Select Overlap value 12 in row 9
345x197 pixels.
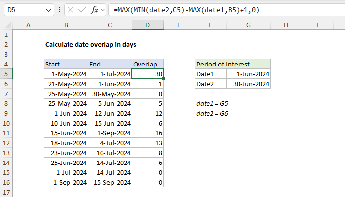148,114
